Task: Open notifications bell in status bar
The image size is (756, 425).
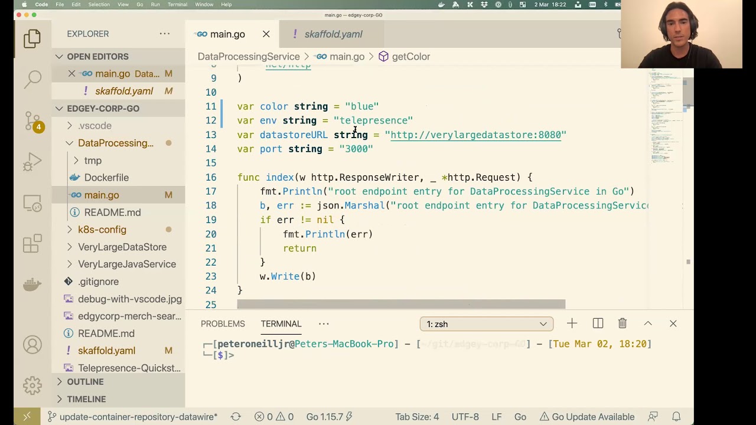Action: click(677, 417)
